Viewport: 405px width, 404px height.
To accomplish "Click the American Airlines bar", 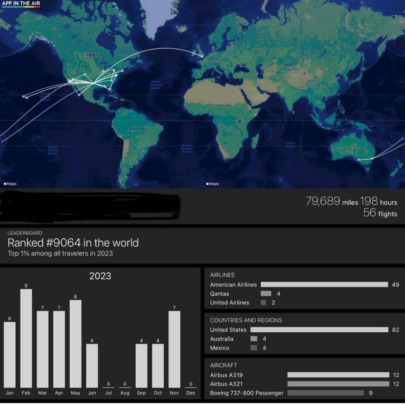I will pyautogui.click(x=324, y=284).
